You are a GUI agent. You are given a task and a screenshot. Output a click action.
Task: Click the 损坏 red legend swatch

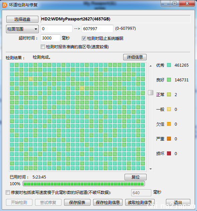169,153
